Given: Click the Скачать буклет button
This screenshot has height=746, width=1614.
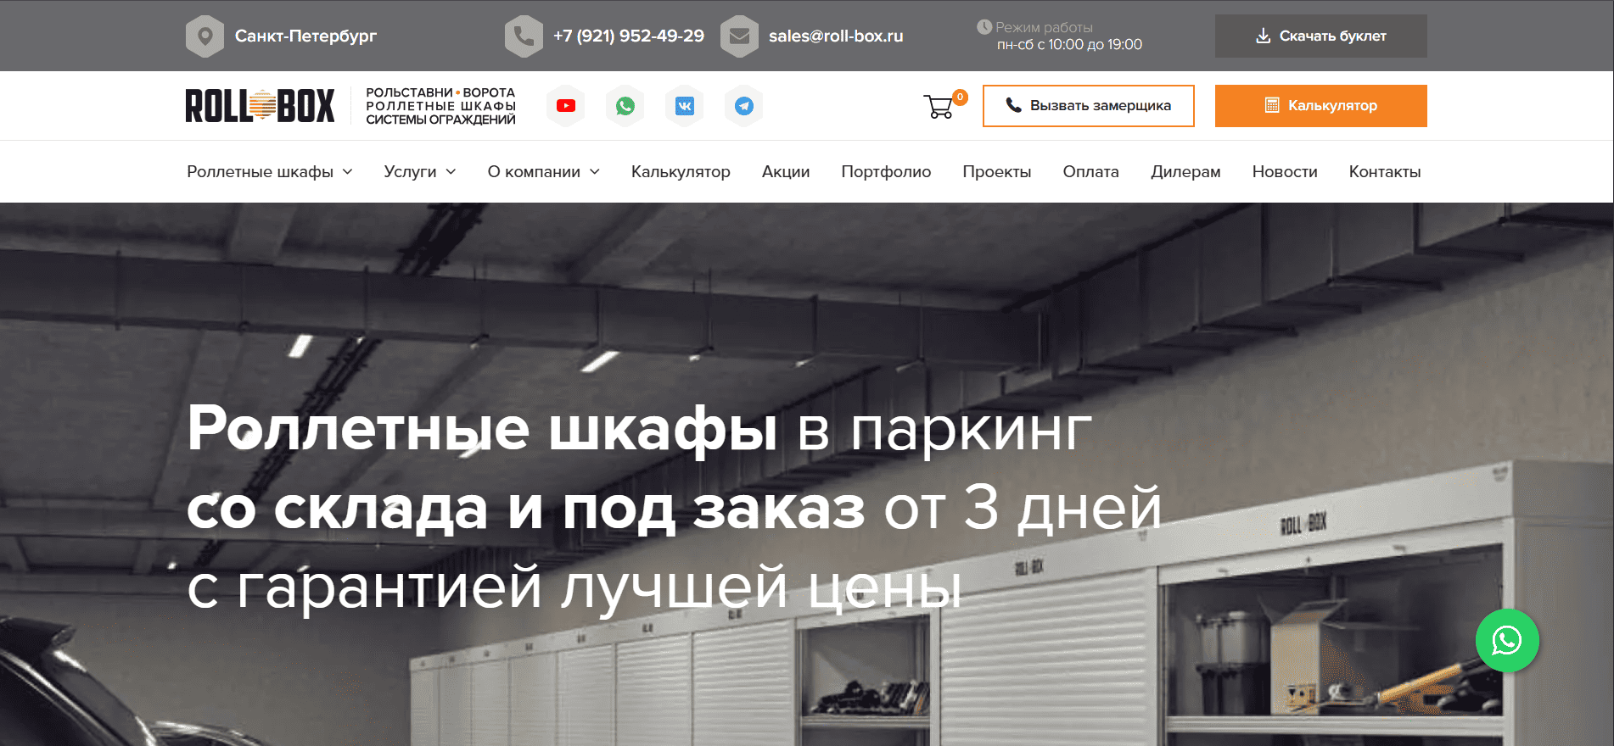Looking at the screenshot, I should coord(1320,36).
